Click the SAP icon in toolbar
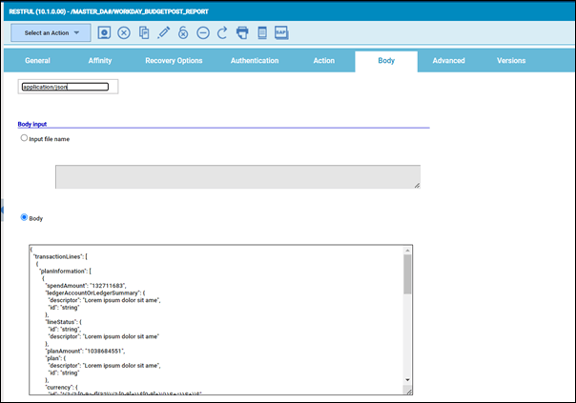This screenshot has width=576, height=403. coord(281,32)
